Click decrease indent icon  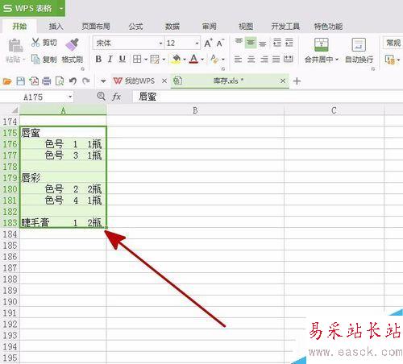(277, 43)
